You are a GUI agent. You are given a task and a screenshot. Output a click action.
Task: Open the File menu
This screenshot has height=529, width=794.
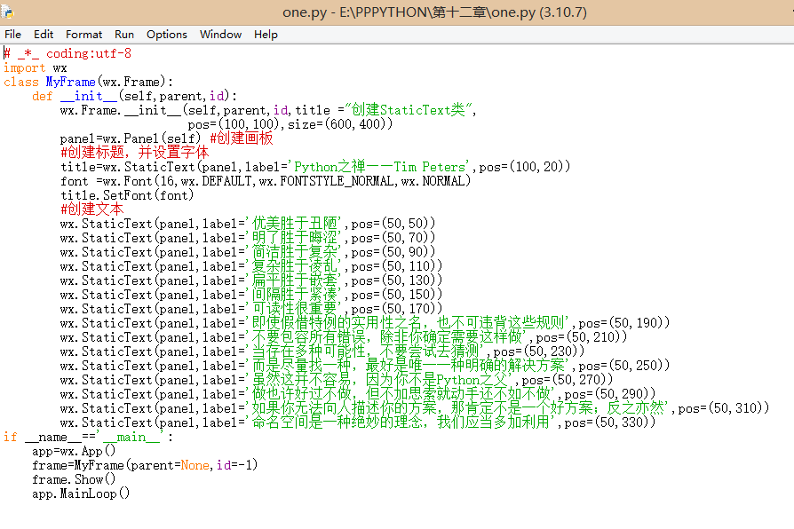pos(12,35)
